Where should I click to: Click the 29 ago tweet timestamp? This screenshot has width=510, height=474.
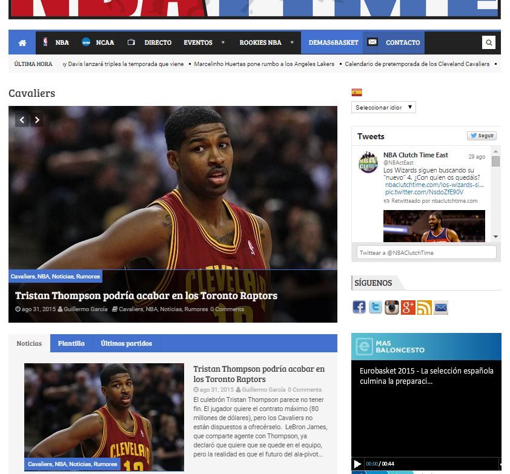(477, 156)
